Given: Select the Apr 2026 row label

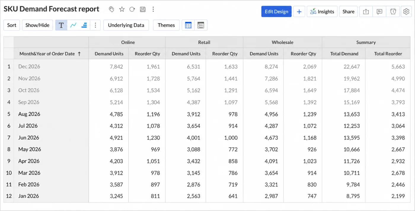Looking at the screenshot, I should coord(29,161).
